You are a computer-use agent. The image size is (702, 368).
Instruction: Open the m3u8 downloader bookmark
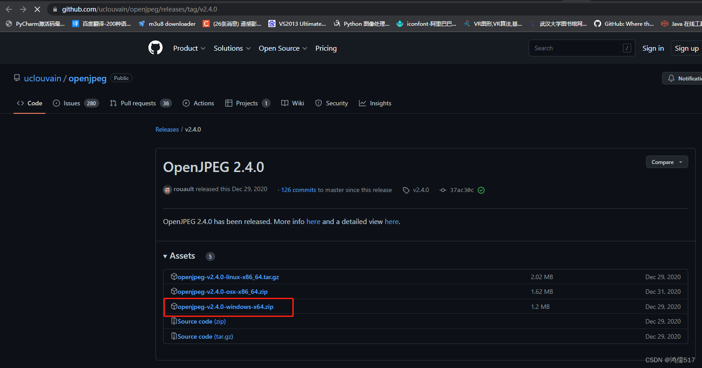tap(167, 24)
